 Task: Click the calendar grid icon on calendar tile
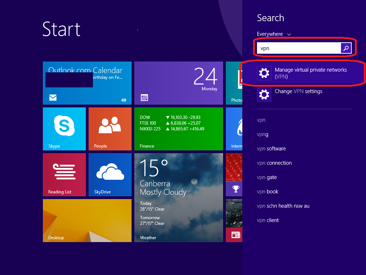pos(144,97)
